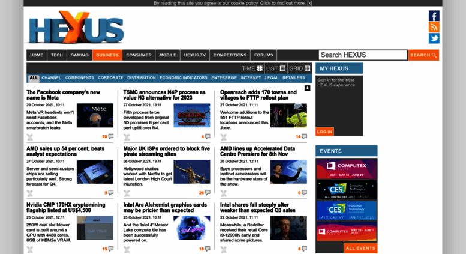Open comments icon on Intel Arc Alchemist article
The width and height of the screenshot is (466, 254).
pyautogui.click(x=208, y=249)
